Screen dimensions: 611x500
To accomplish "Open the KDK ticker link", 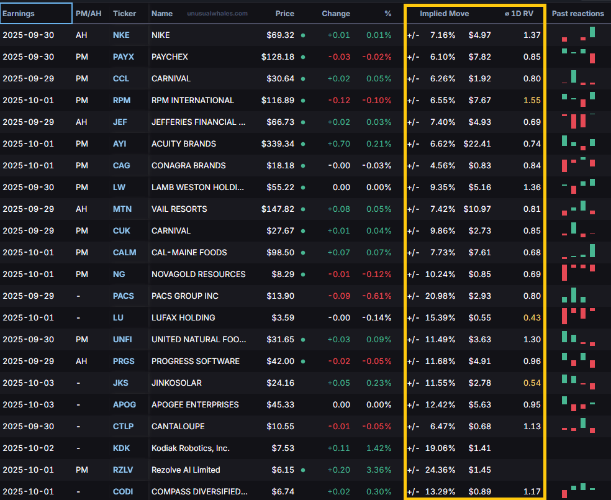I will point(121,448).
